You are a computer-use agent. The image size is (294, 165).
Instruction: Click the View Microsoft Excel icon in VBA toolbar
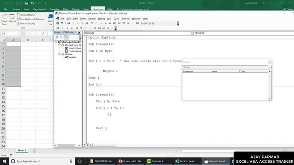tap(58, 23)
